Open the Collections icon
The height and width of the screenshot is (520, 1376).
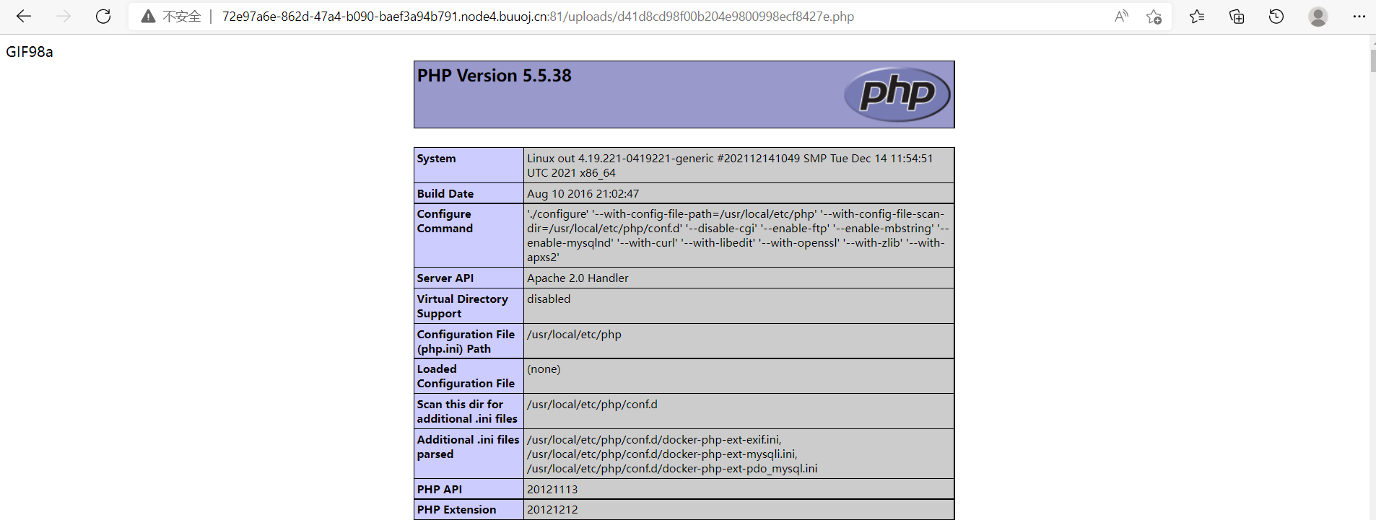click(x=1237, y=16)
